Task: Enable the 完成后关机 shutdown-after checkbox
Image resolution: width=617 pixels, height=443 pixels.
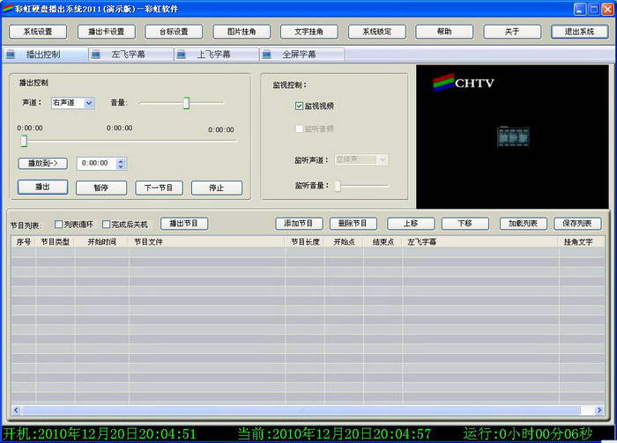Action: tap(106, 224)
